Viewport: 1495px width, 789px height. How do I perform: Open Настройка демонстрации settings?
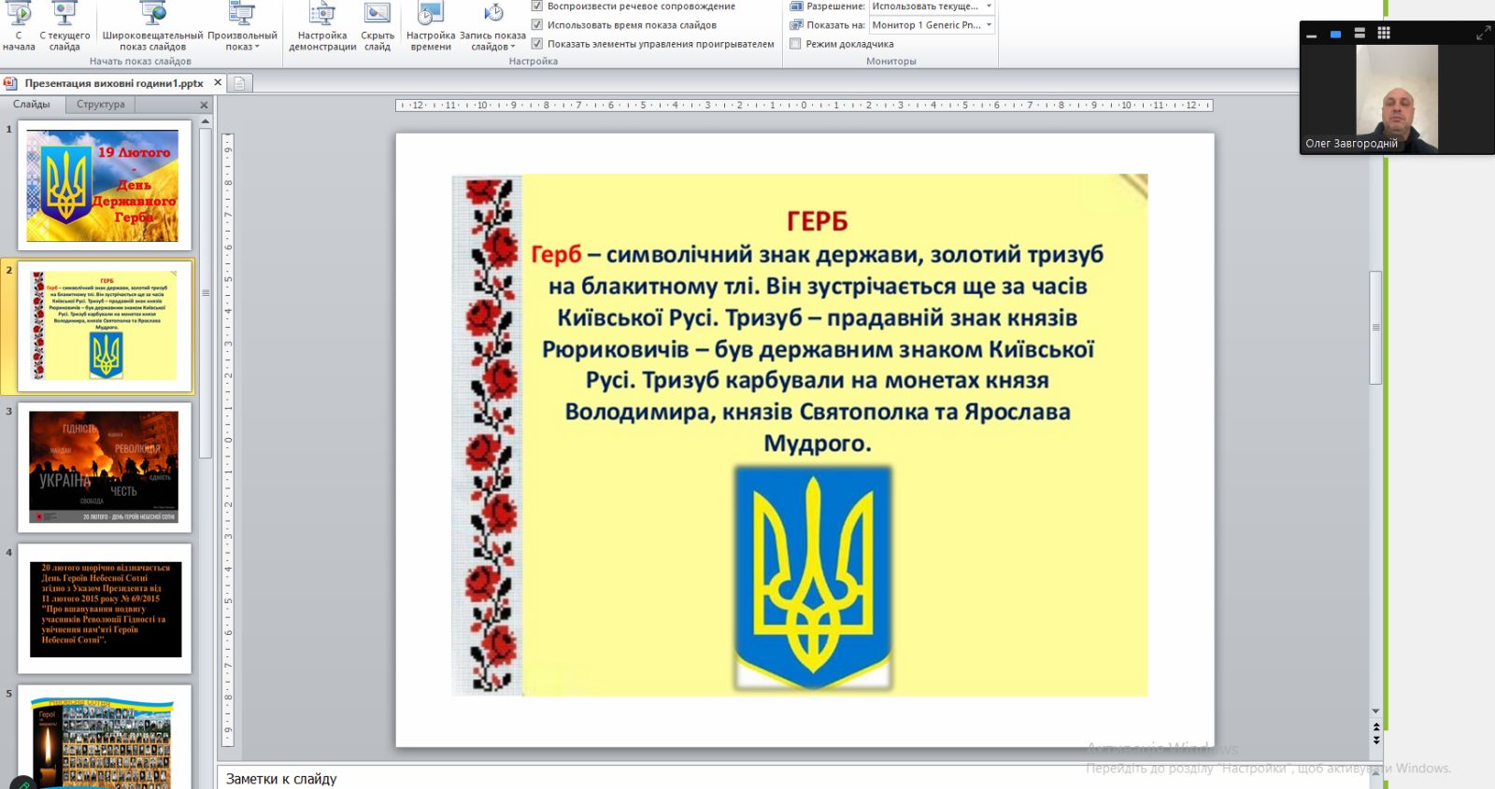point(322,28)
